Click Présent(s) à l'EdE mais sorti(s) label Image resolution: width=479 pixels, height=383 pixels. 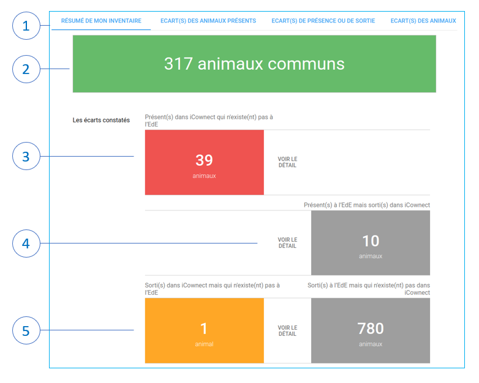pos(366,205)
